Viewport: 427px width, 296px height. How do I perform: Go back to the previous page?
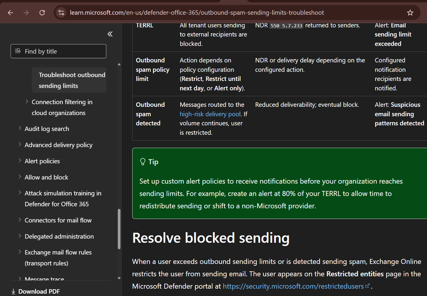[10, 13]
